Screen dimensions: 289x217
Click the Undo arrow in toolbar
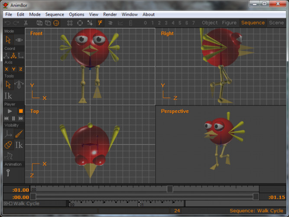tap(8, 23)
